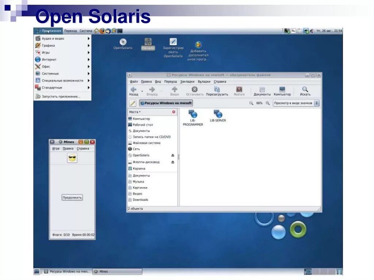Switch to the first workspace in pager

308,271
